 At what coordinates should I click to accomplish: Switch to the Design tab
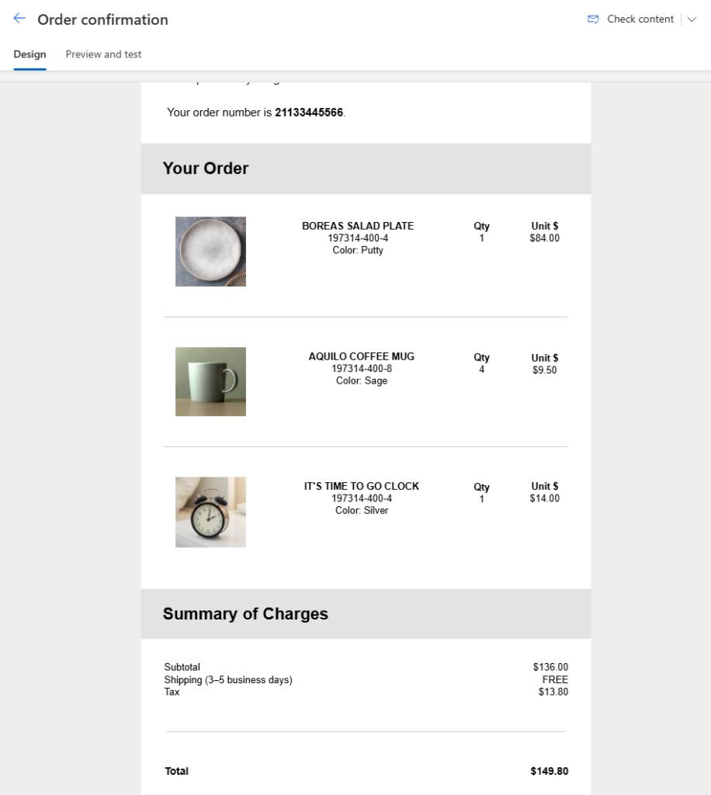click(29, 54)
